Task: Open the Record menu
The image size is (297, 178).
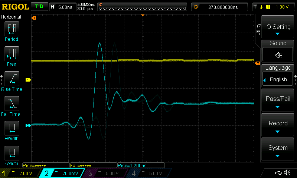Action: coord(278,125)
